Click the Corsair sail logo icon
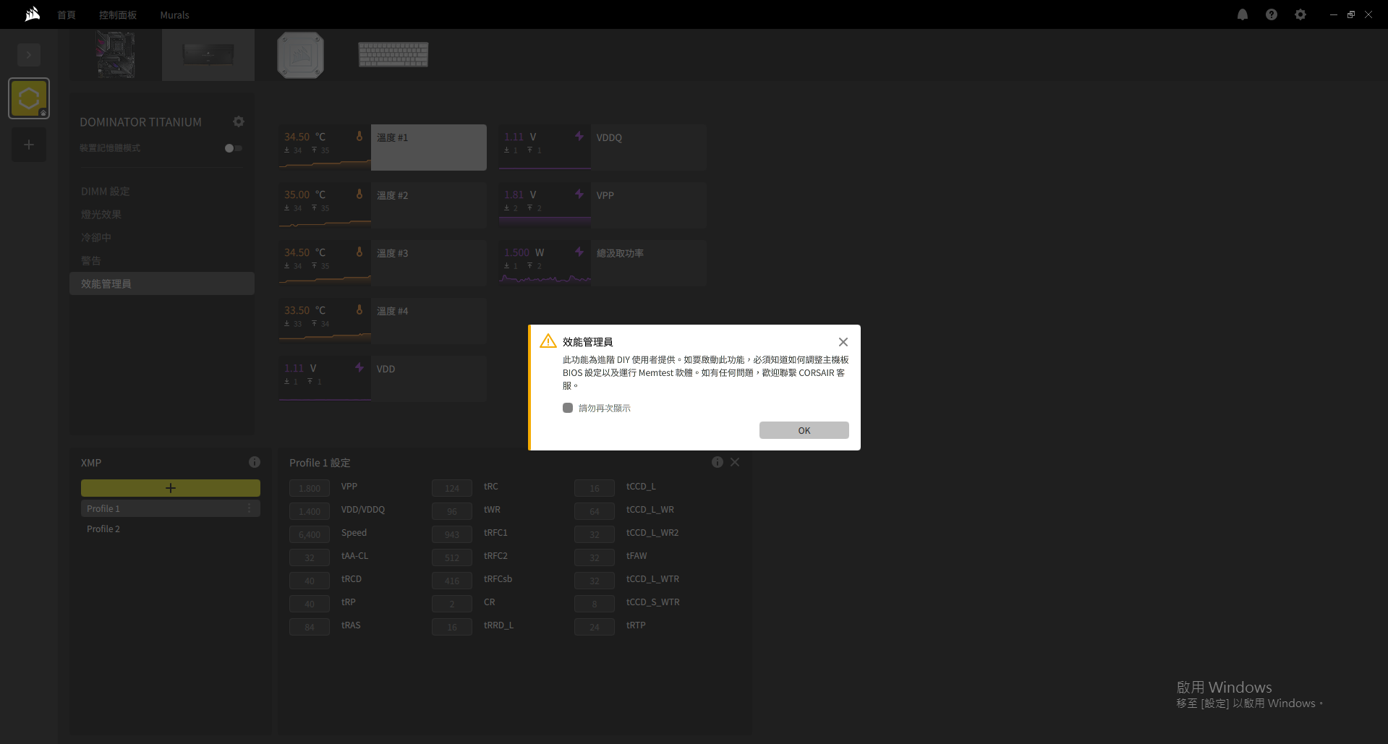 33,14
